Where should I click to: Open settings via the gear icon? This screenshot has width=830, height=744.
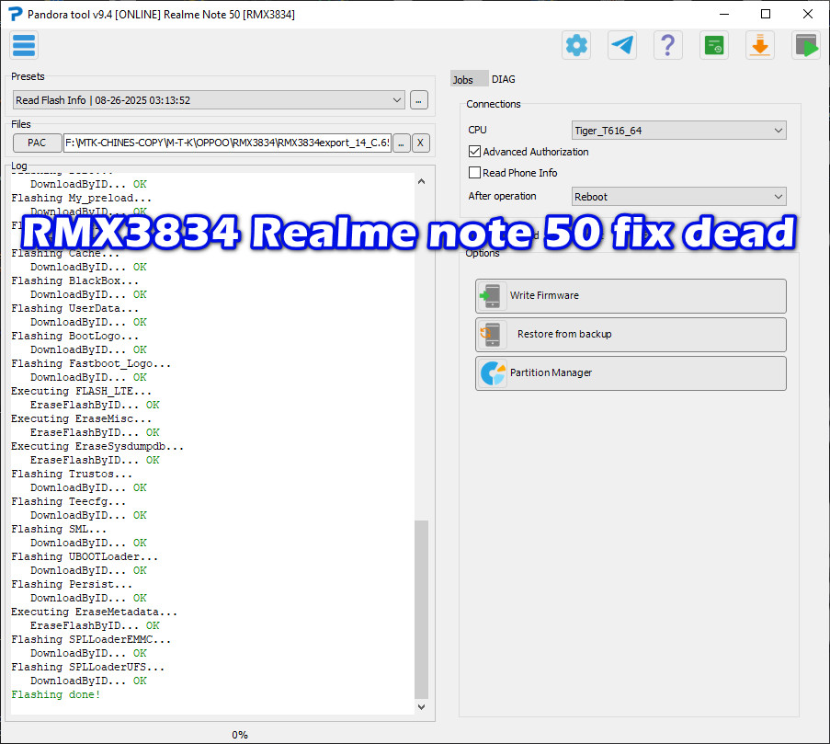[576, 45]
